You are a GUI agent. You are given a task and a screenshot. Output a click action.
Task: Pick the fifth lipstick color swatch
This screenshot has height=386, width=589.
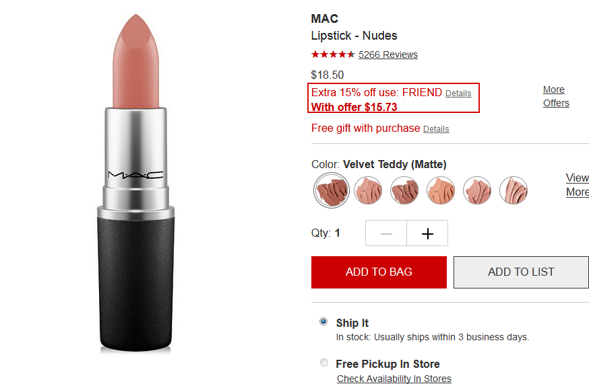coord(477,190)
